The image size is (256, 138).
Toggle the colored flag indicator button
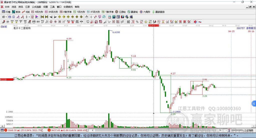coord(37,17)
